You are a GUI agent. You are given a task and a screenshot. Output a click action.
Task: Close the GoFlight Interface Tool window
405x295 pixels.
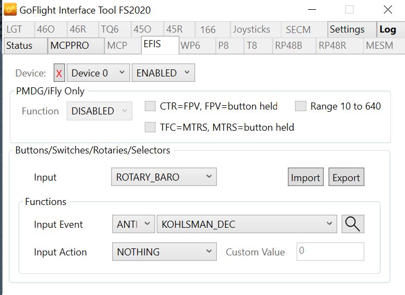click(x=388, y=10)
